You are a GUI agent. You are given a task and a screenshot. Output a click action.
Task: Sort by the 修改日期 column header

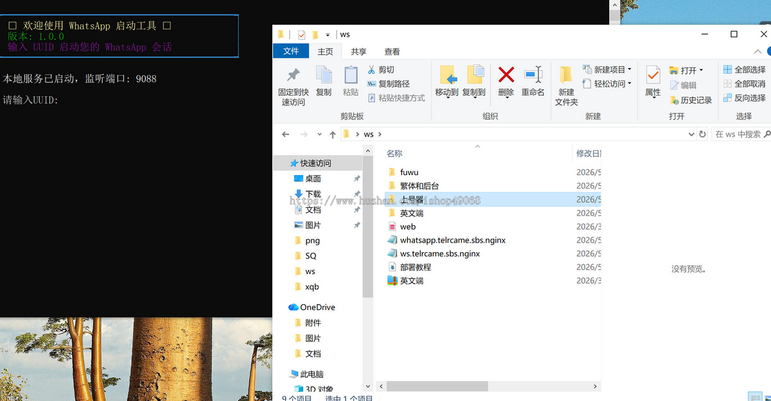coord(588,153)
